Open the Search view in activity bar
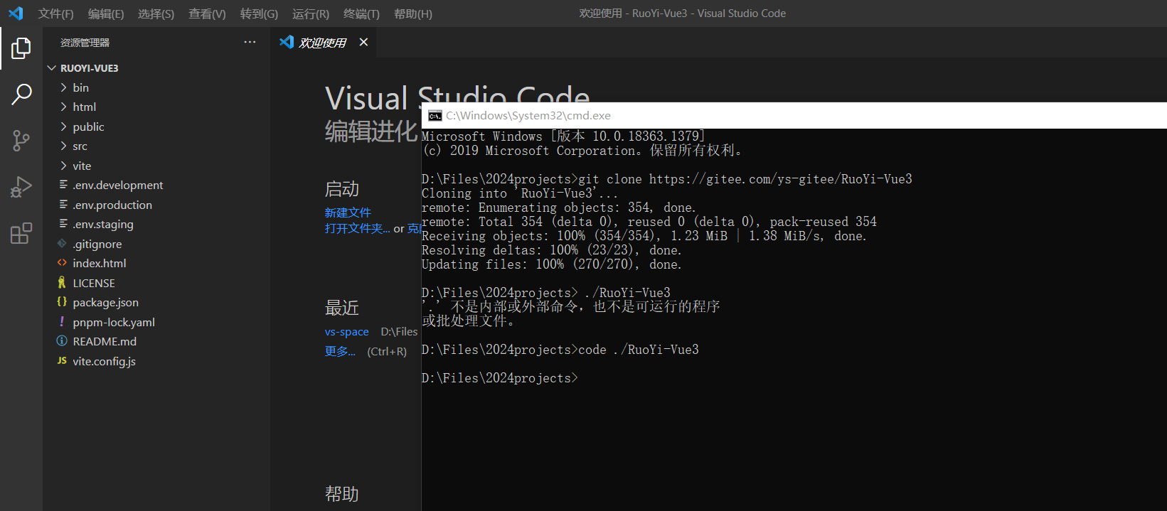This screenshot has width=1167, height=511. click(21, 94)
